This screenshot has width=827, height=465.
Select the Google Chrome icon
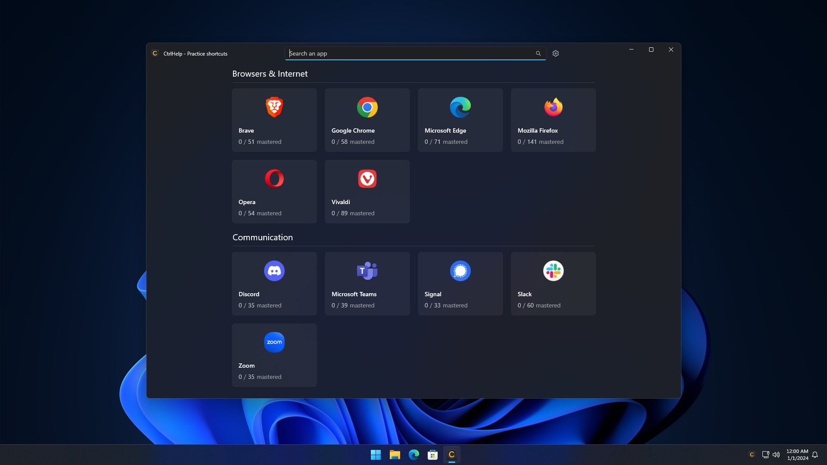click(367, 107)
